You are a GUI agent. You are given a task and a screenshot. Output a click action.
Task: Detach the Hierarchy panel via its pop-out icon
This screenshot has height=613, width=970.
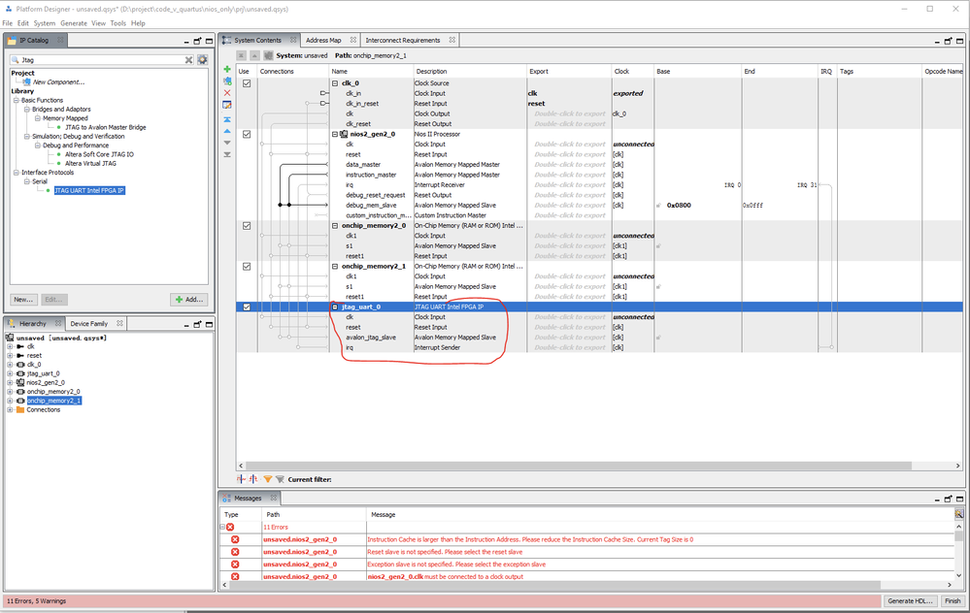tap(197, 324)
